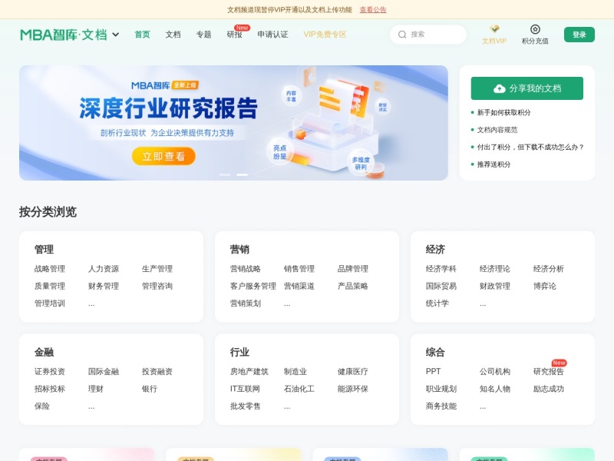Open 财务管理 subcategory
The width and height of the screenshot is (614, 461).
(104, 286)
